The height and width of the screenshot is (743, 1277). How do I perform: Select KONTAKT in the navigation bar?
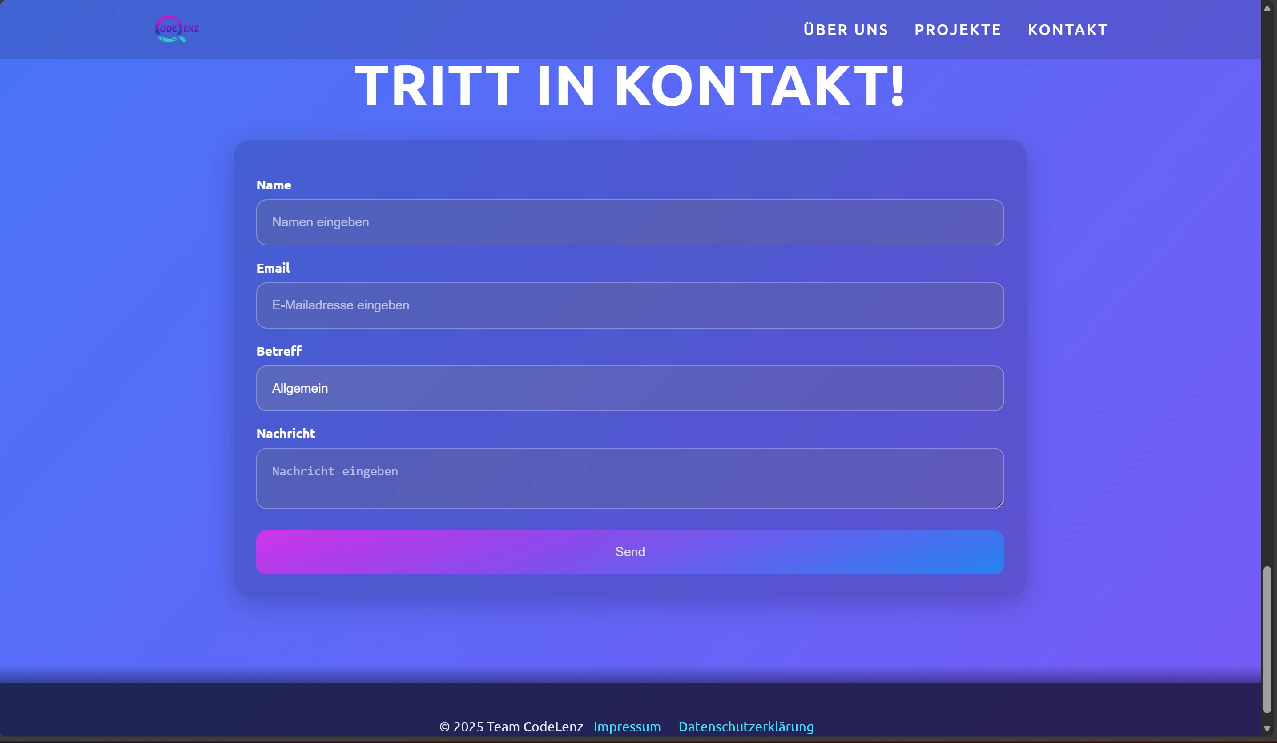(x=1067, y=30)
